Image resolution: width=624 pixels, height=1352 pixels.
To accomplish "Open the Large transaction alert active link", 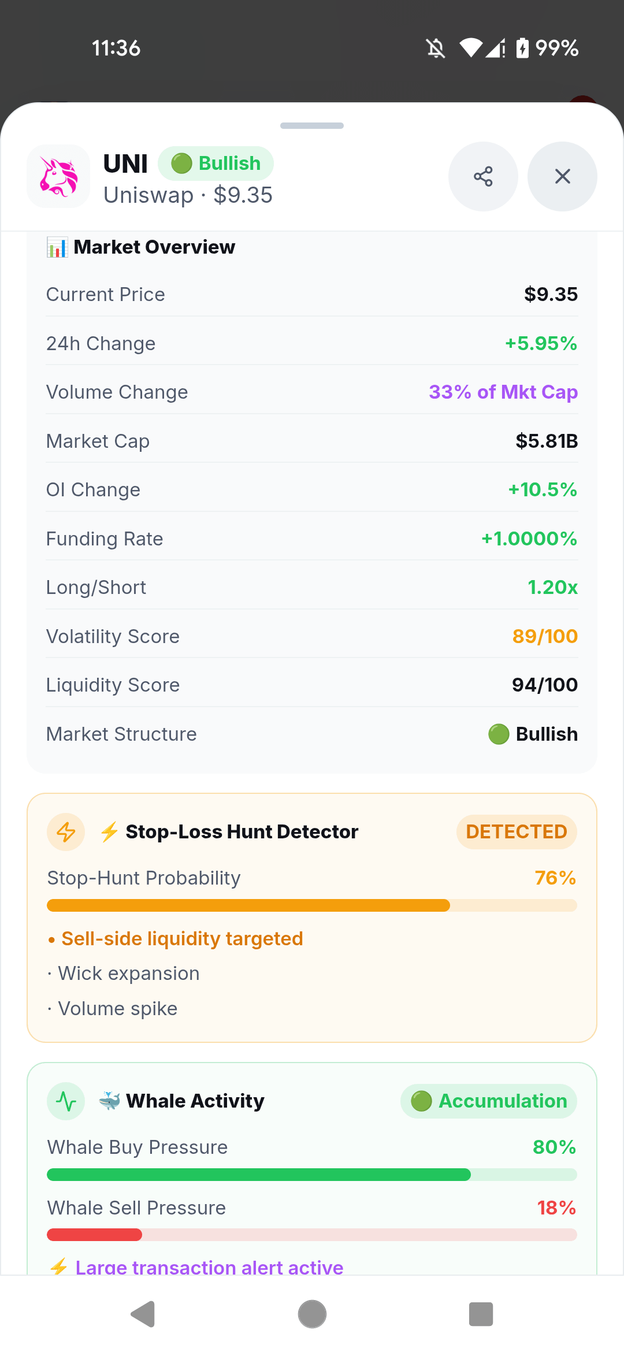I will (209, 1267).
